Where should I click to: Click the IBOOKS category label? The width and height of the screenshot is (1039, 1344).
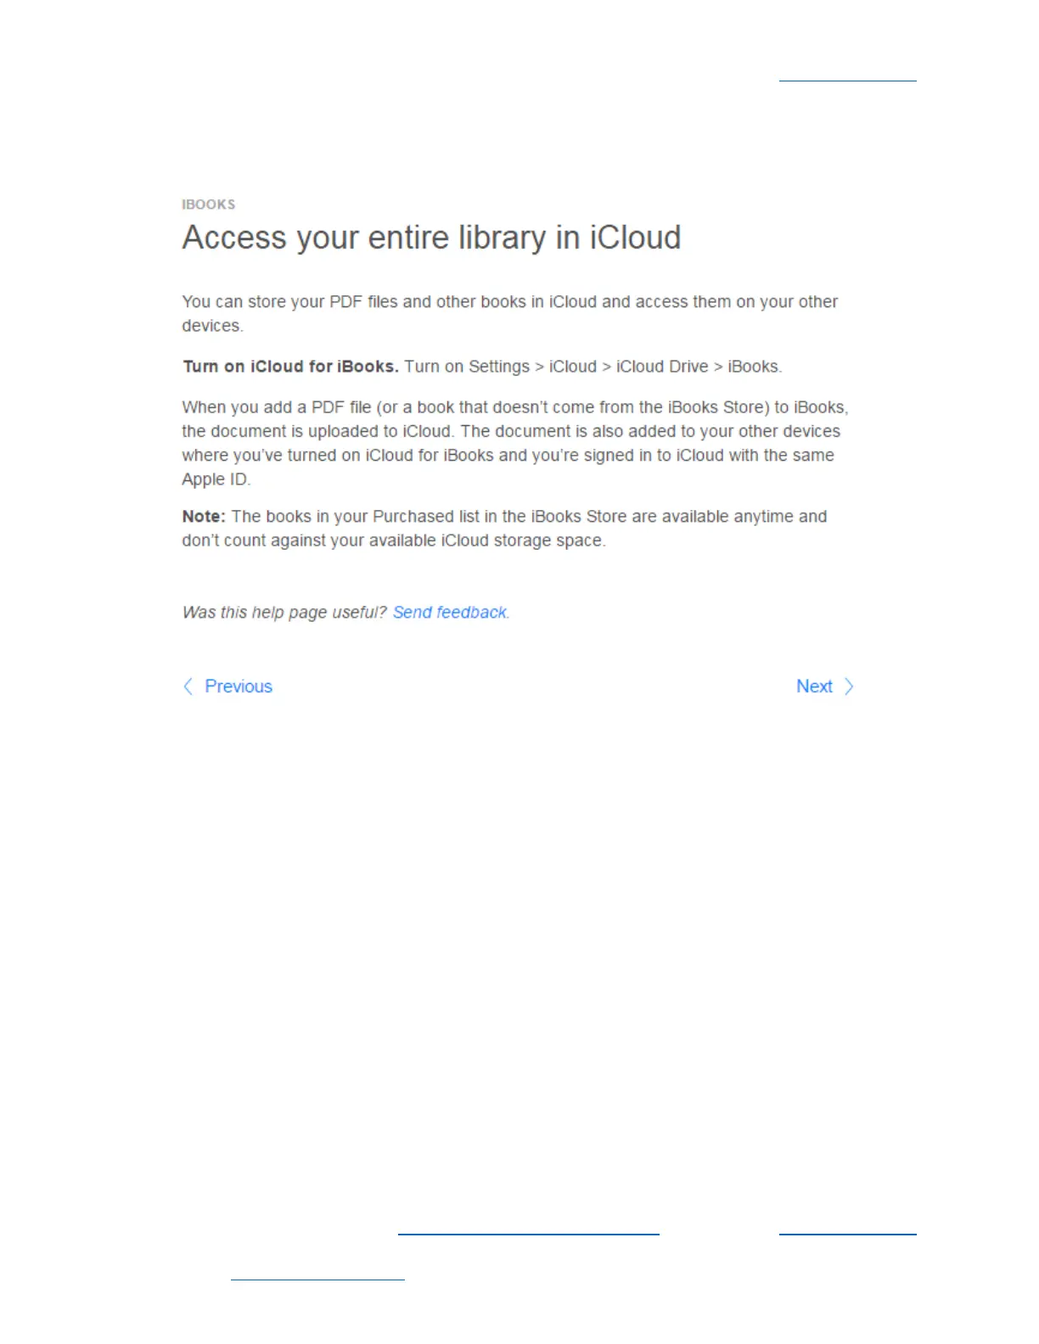coord(209,204)
